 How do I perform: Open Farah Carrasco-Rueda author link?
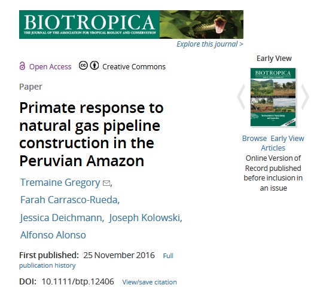[70, 200]
